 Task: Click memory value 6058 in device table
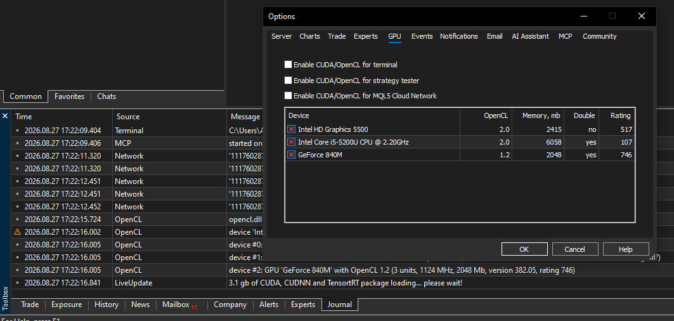tap(553, 142)
